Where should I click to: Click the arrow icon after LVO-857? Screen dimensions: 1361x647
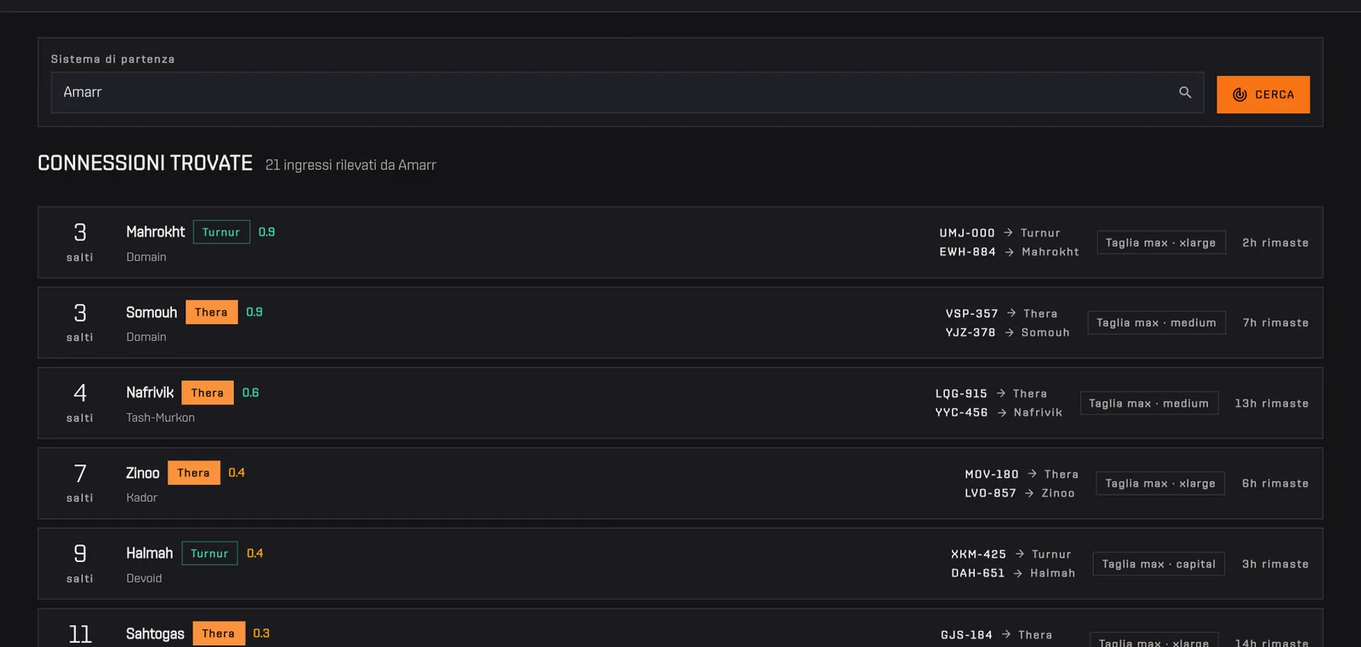tap(1029, 493)
